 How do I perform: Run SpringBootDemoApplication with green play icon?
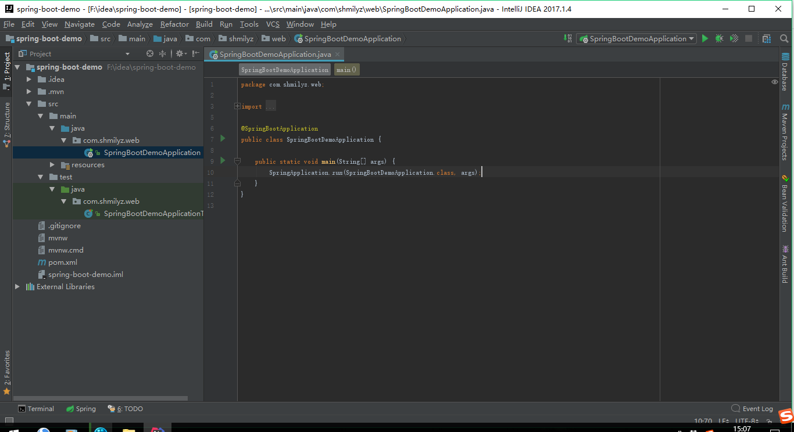[704, 38]
